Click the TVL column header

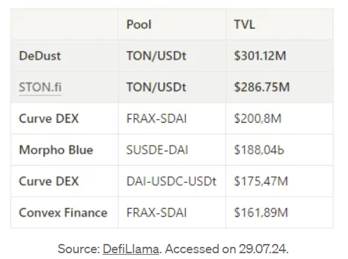tap(245, 24)
